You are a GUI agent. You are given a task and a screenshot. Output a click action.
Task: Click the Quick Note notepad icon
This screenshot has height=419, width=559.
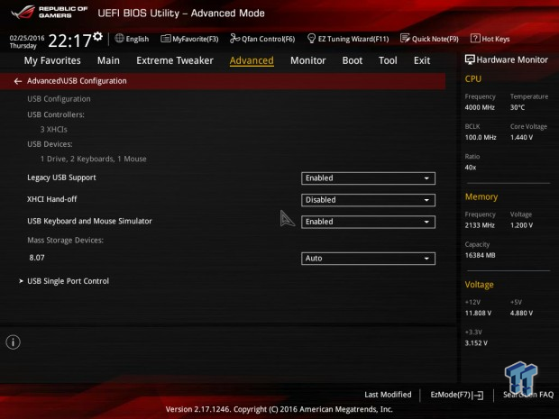405,39
